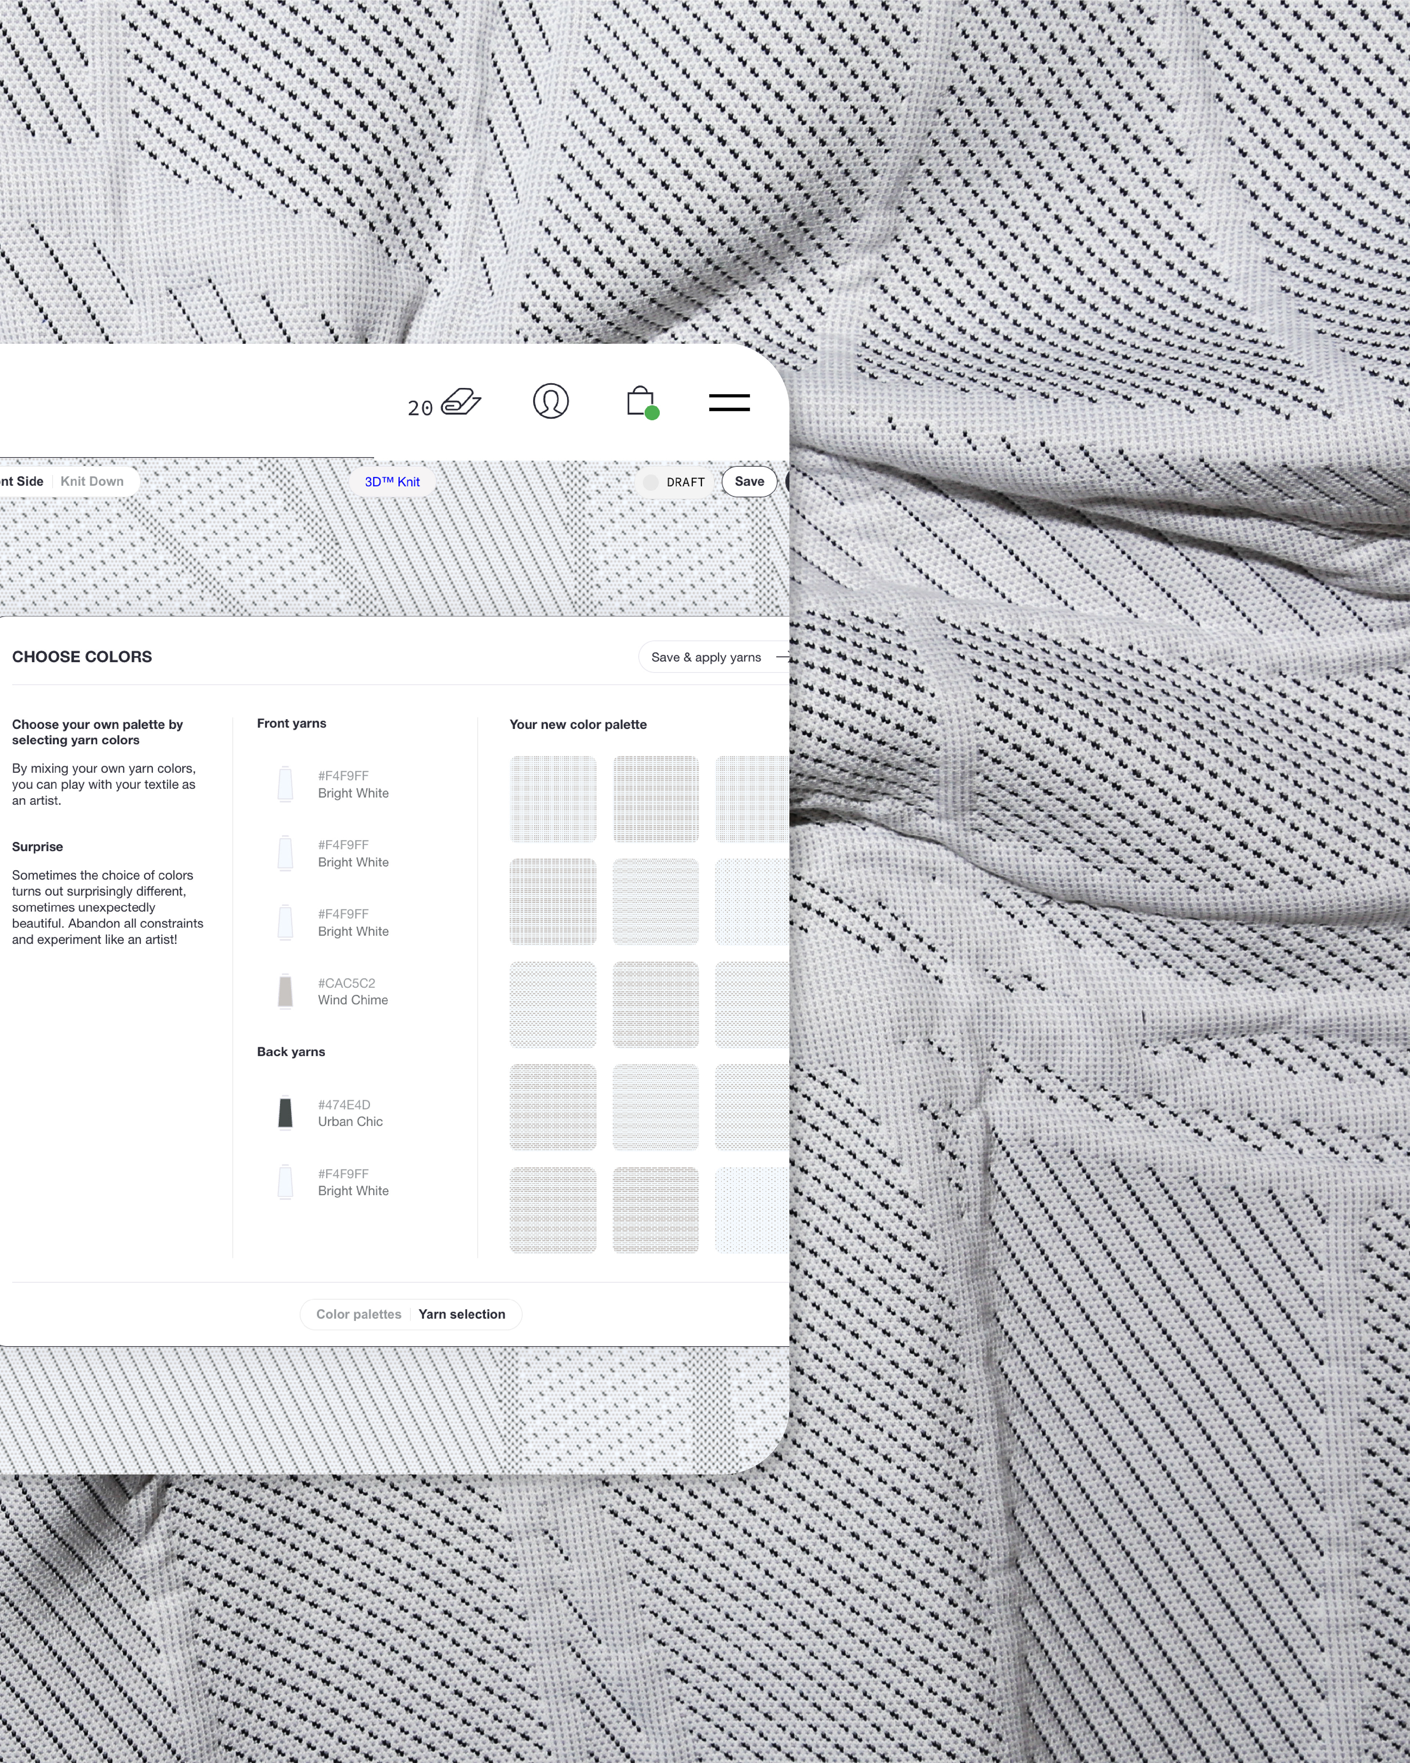Click the Back yarns heading
The image size is (1410, 1763).
click(291, 1052)
